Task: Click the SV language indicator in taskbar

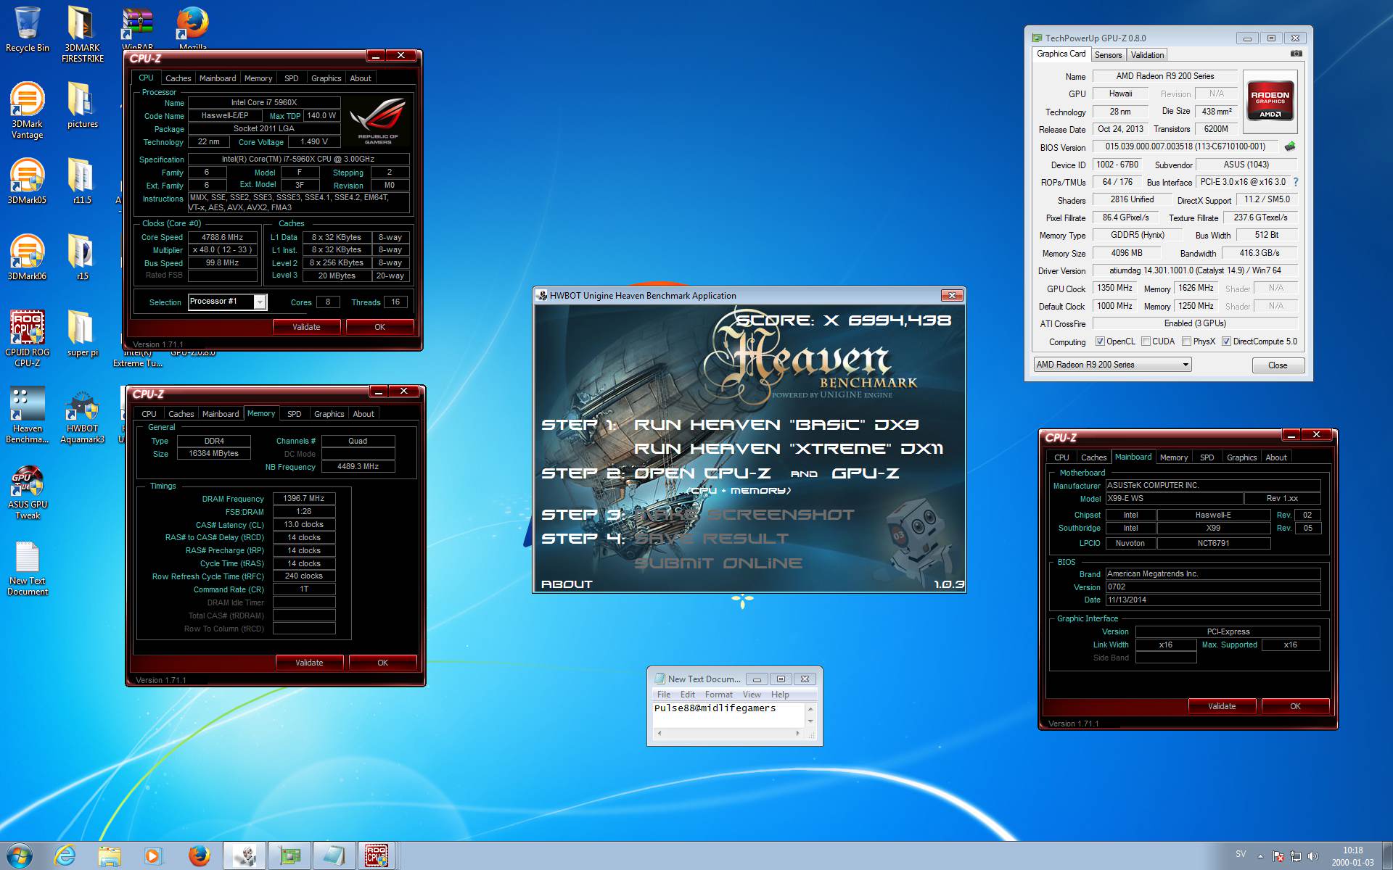Action: point(1241,854)
